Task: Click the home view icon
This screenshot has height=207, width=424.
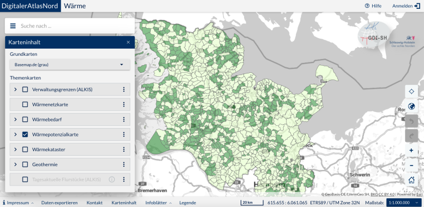Action: click(x=411, y=180)
